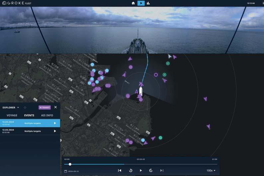Click the locate-vessel target icon beside Explorer
The width and height of the screenshot is (264, 176).
point(25,108)
